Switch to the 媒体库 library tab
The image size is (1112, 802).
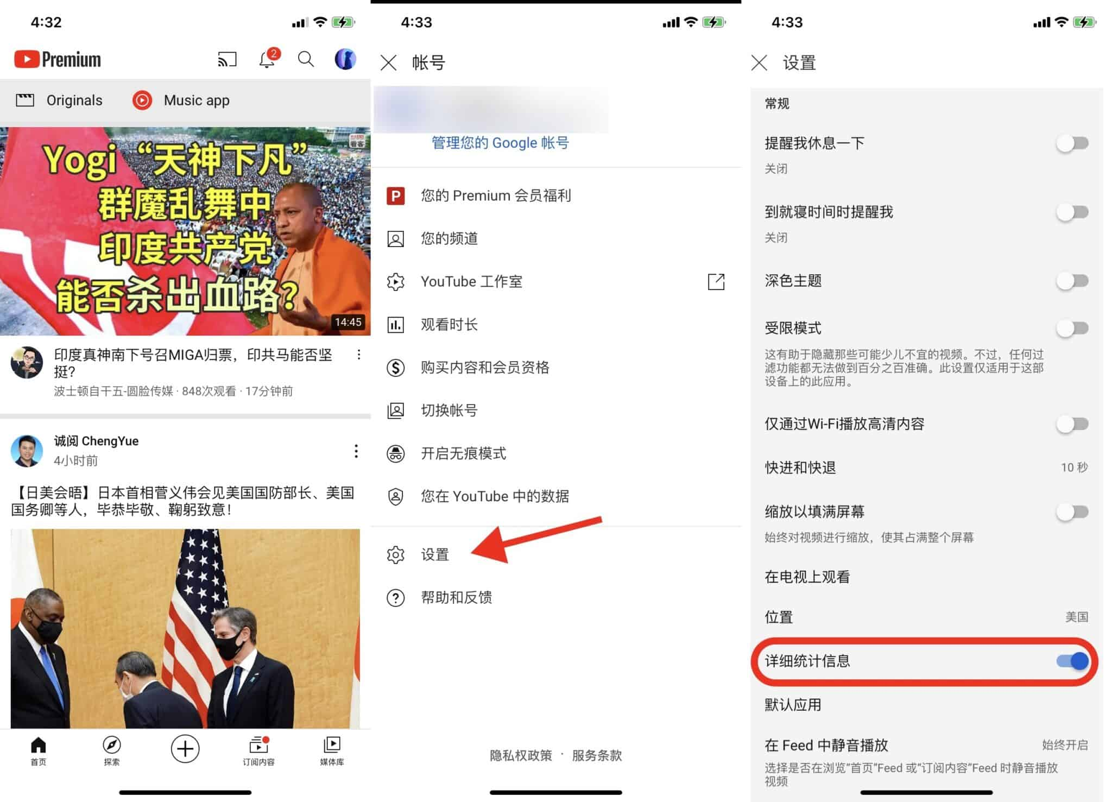click(332, 751)
